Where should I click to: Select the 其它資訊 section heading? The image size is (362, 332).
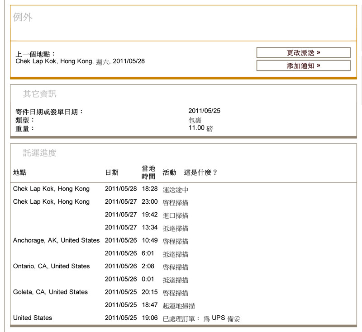coord(40,94)
